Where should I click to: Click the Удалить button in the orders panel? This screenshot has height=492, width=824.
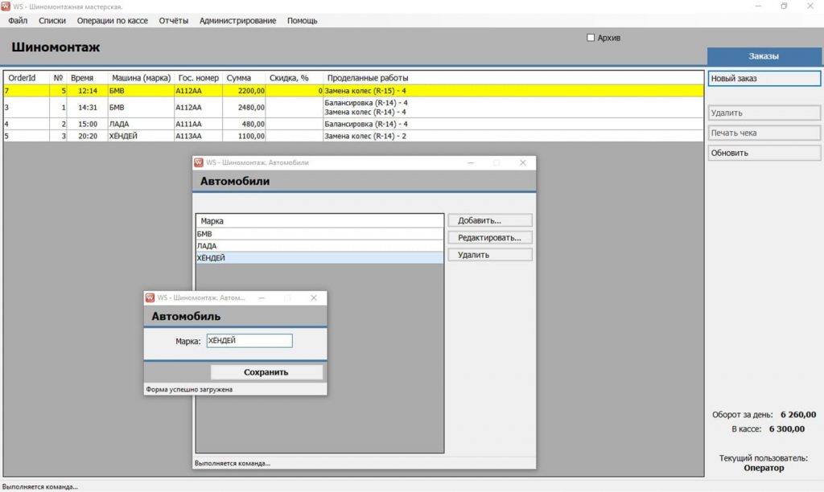tap(764, 113)
